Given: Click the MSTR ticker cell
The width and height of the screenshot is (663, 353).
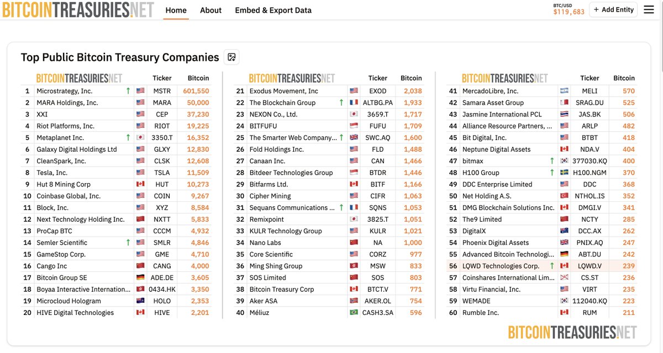Looking at the screenshot, I should coord(162,91).
